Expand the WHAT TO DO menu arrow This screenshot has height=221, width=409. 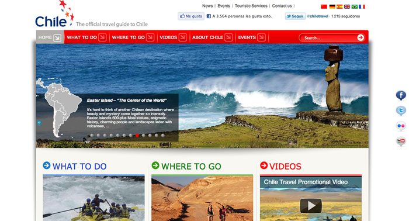point(102,37)
